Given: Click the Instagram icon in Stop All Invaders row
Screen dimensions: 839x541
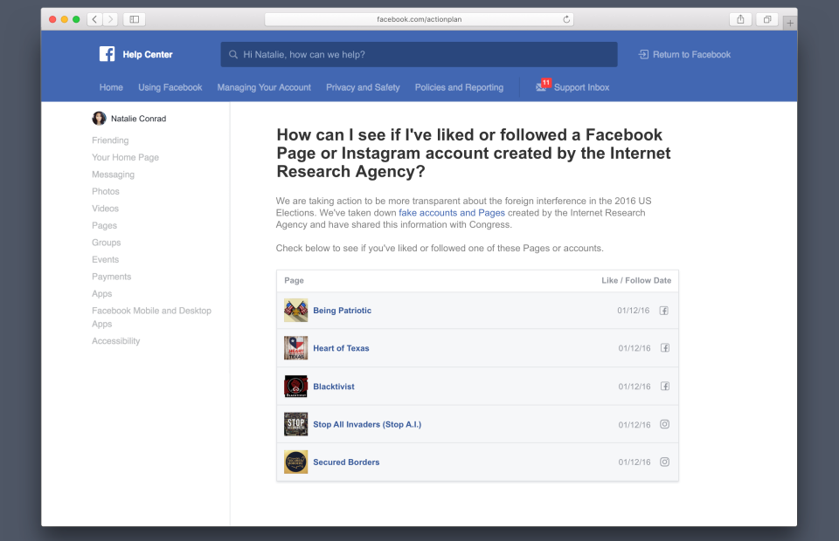Looking at the screenshot, I should (664, 424).
